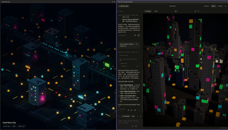This screenshot has height=130, width=228.
Task: Click the Voxel City title in header
Action: (172, 6)
